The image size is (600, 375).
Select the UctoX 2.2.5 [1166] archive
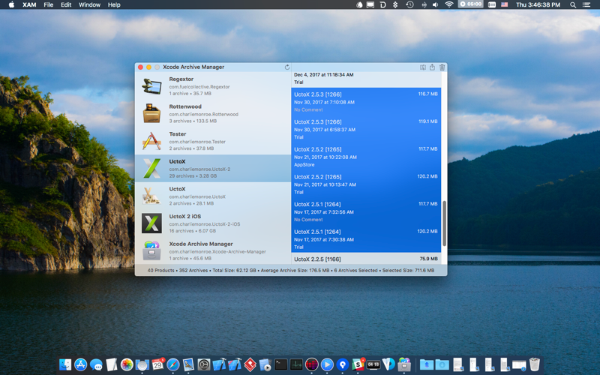[x=366, y=259]
